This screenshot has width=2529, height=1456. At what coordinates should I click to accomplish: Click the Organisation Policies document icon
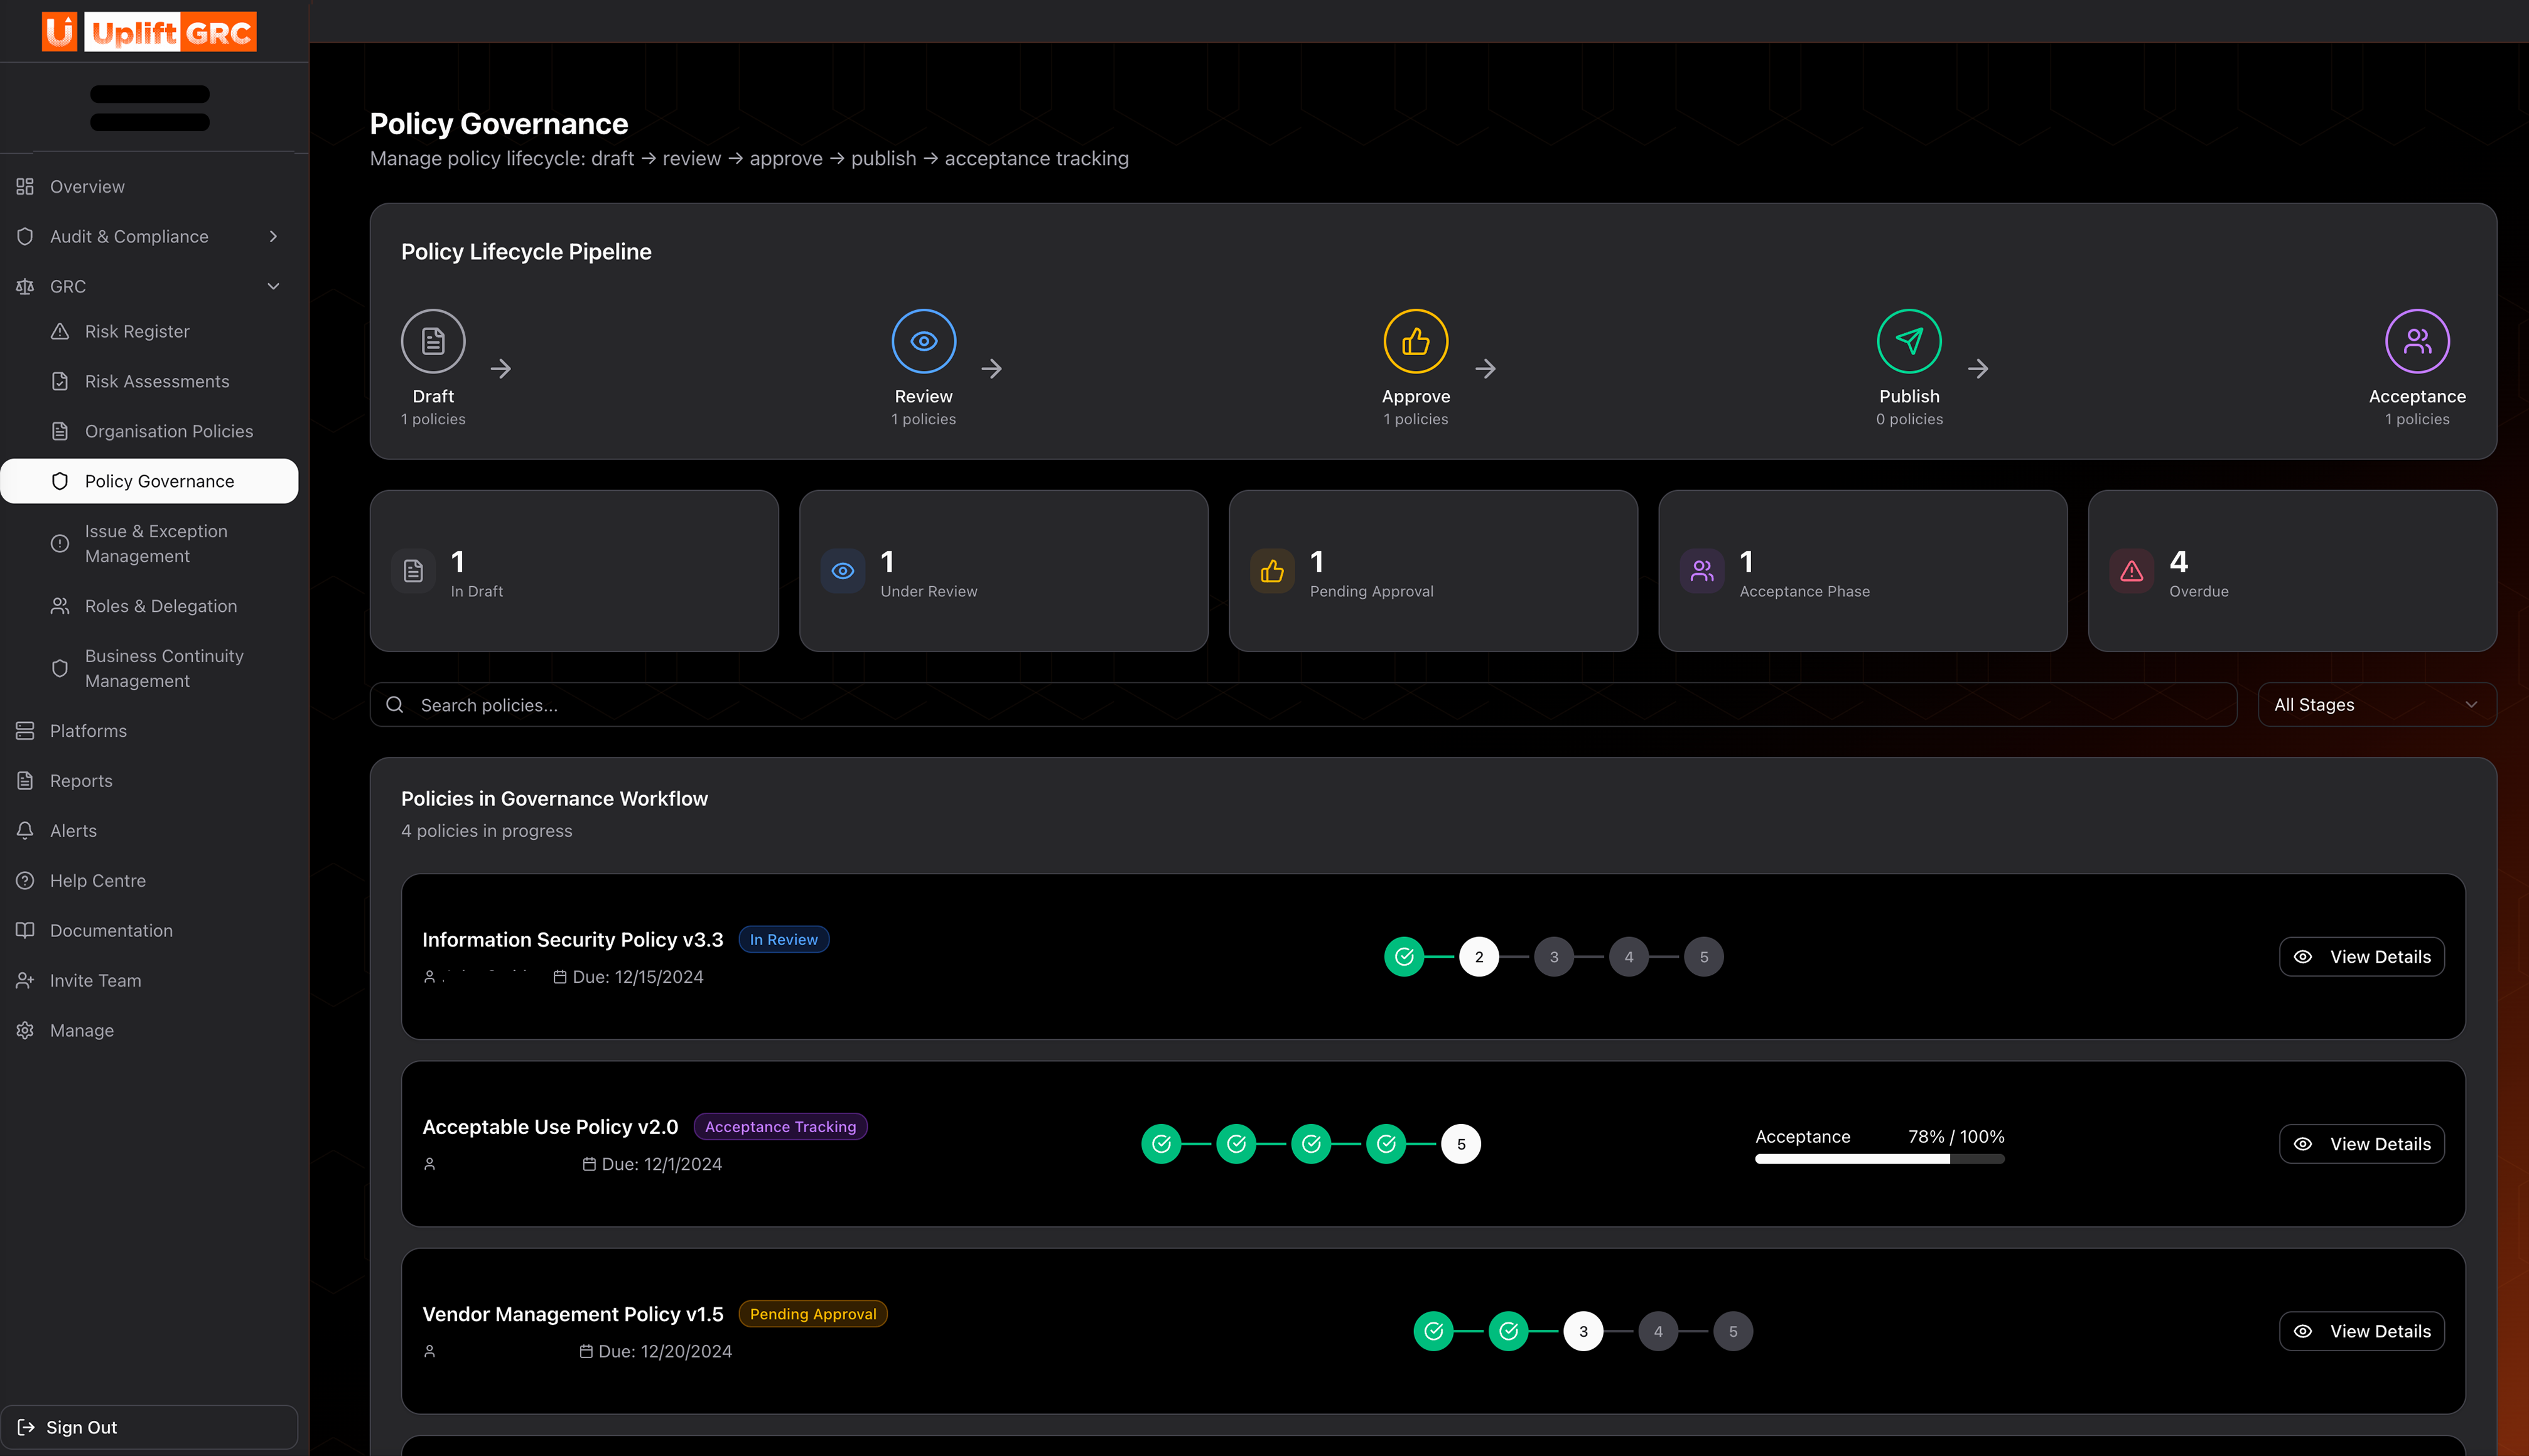[x=60, y=431]
